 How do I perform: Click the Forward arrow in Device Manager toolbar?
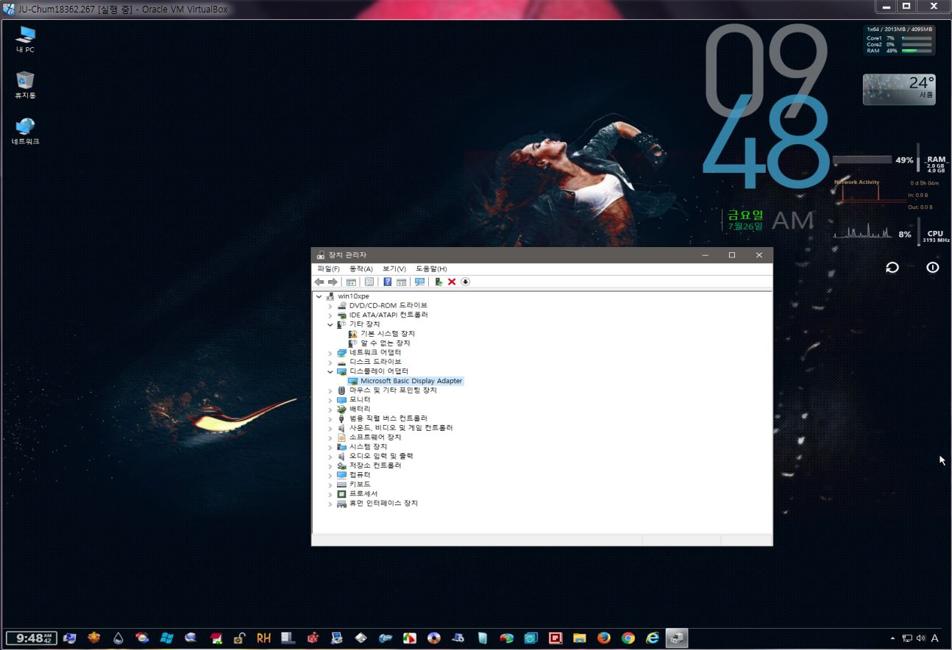tap(333, 282)
